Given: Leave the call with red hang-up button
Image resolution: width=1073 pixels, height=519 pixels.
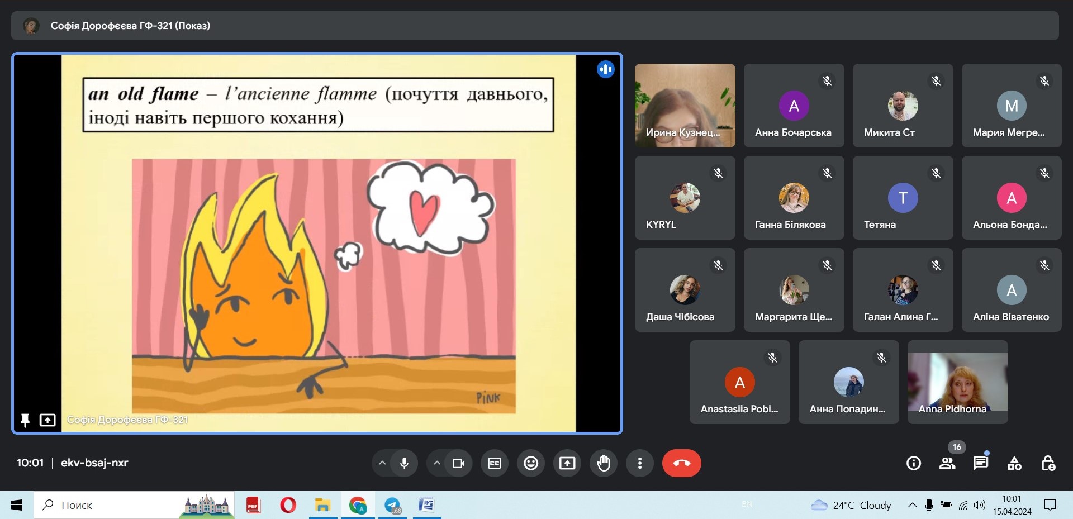Looking at the screenshot, I should coord(681,463).
